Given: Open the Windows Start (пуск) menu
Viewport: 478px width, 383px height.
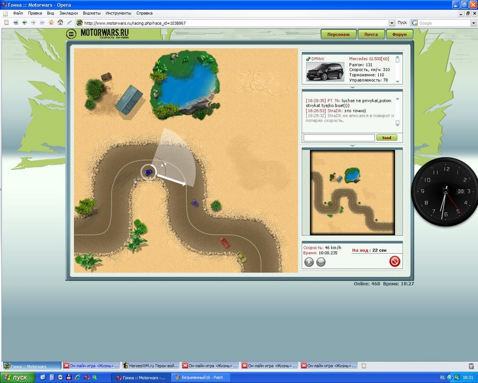Looking at the screenshot, I should pyautogui.click(x=16, y=378).
